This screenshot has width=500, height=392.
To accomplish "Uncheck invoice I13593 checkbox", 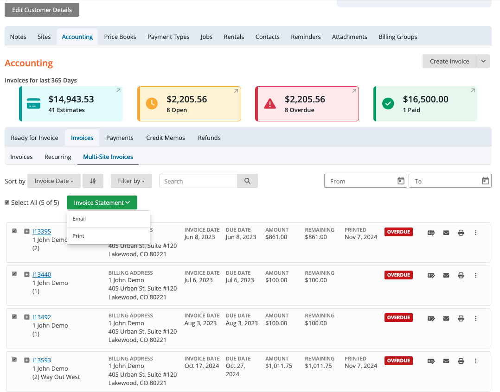I will click(x=14, y=360).
